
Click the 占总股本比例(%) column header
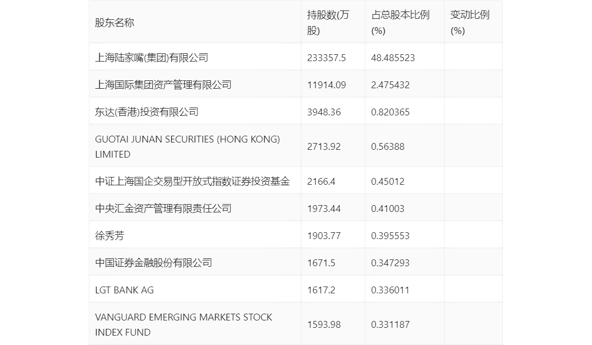(x=400, y=23)
